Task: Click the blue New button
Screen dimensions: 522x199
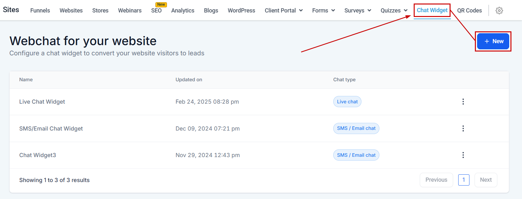Action: (x=493, y=41)
